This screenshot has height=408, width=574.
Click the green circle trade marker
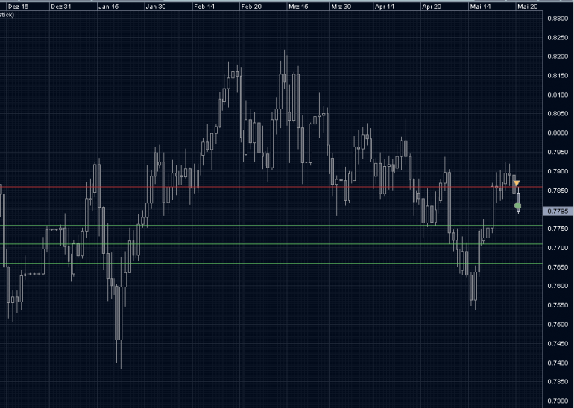pyautogui.click(x=517, y=205)
